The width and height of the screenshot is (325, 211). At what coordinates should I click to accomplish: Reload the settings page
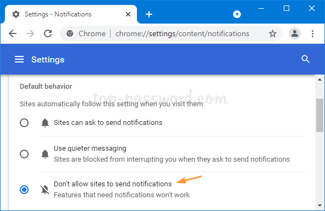click(x=48, y=33)
